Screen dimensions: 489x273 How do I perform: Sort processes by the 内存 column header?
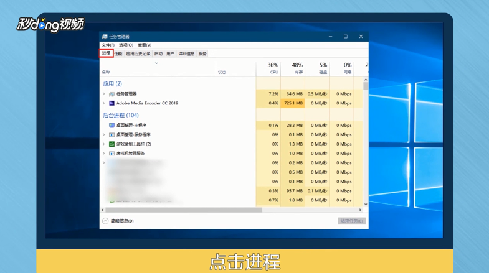[293, 68]
